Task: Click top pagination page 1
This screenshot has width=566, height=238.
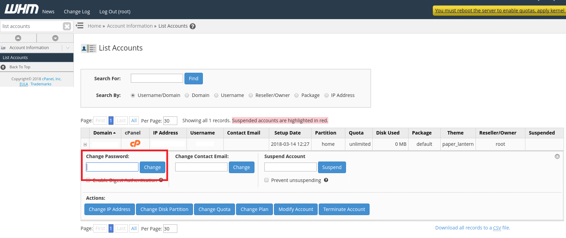Action: click(x=111, y=121)
